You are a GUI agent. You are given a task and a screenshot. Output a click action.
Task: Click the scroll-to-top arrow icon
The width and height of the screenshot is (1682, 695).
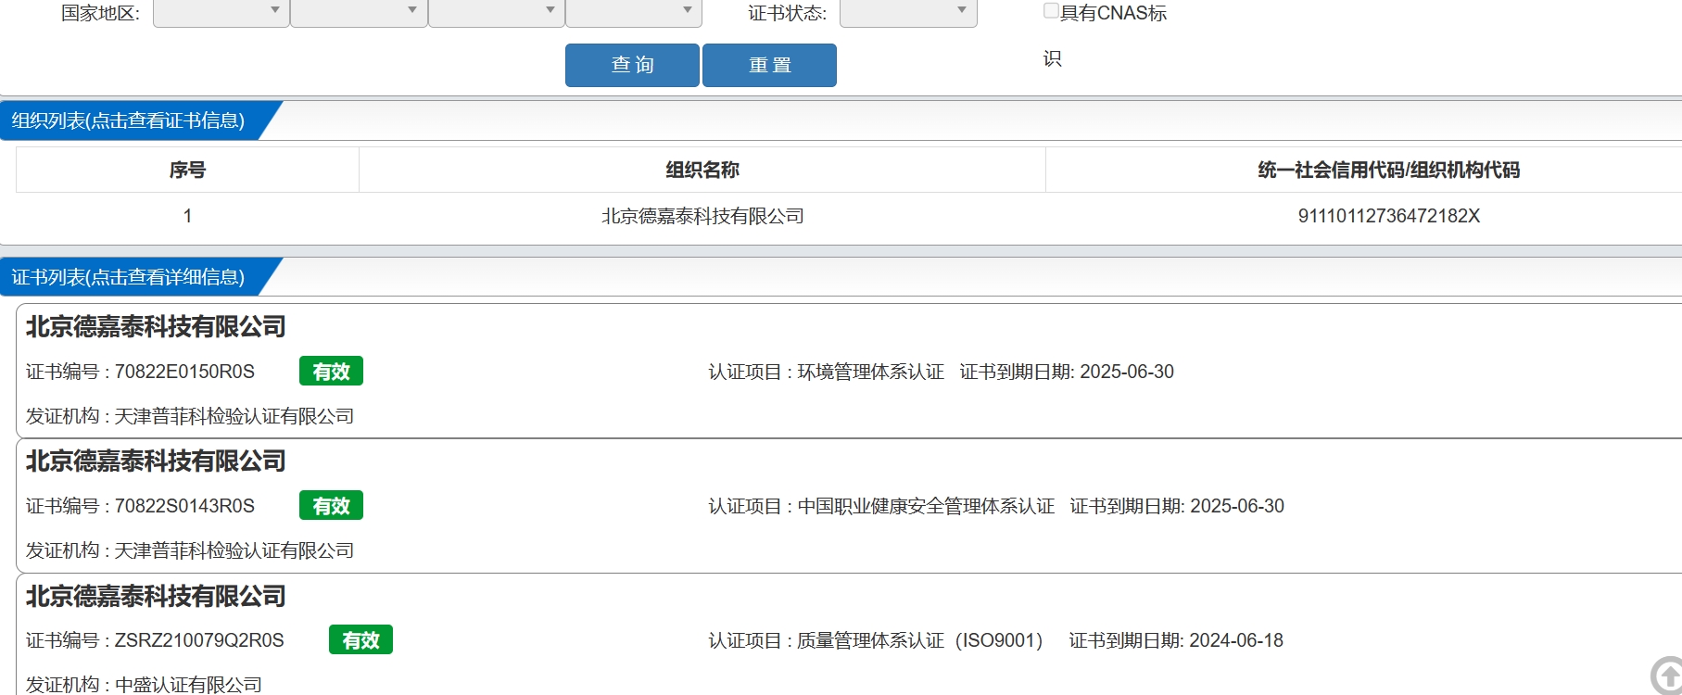pyautogui.click(x=1667, y=676)
